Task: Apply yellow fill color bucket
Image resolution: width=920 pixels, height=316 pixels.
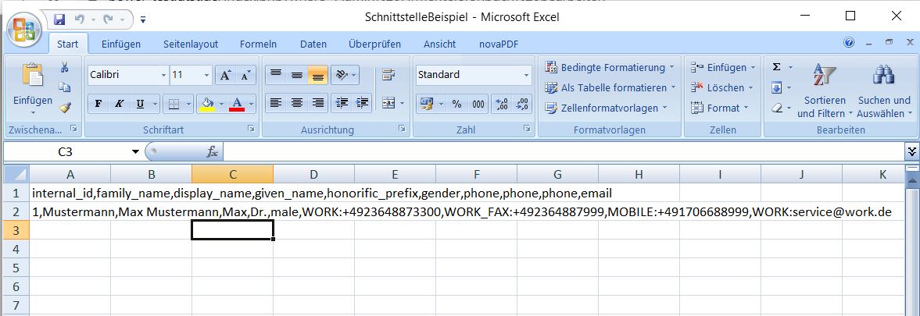Action: (x=207, y=105)
